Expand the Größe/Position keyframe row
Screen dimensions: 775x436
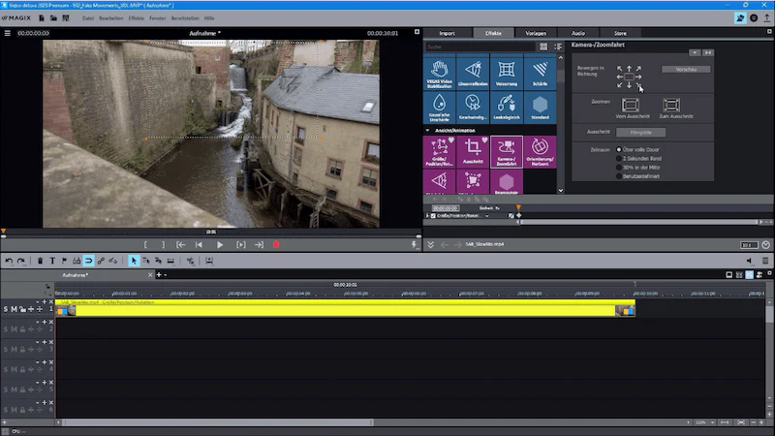point(427,215)
